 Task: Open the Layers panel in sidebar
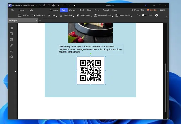11,57
